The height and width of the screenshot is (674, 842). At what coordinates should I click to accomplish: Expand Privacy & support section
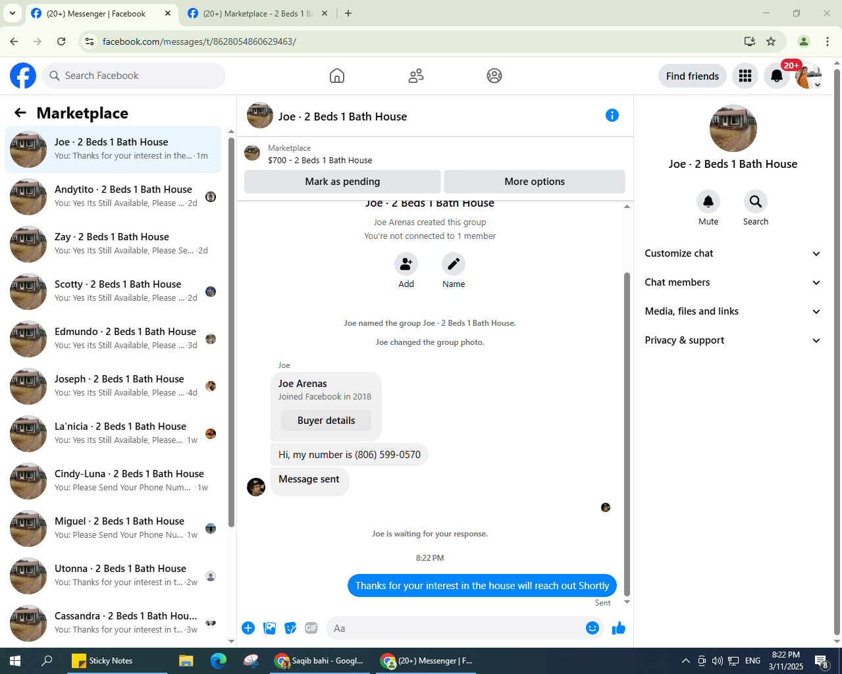733,340
